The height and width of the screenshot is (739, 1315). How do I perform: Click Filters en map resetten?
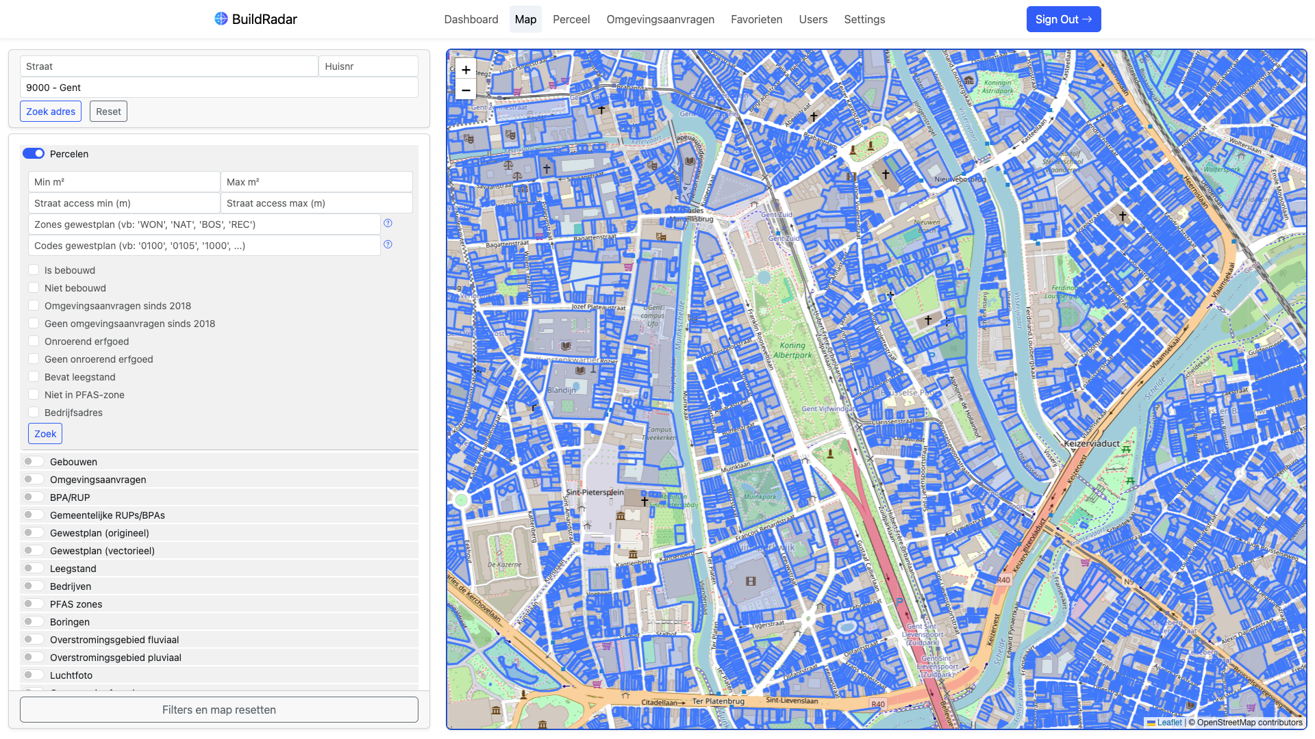[219, 710]
